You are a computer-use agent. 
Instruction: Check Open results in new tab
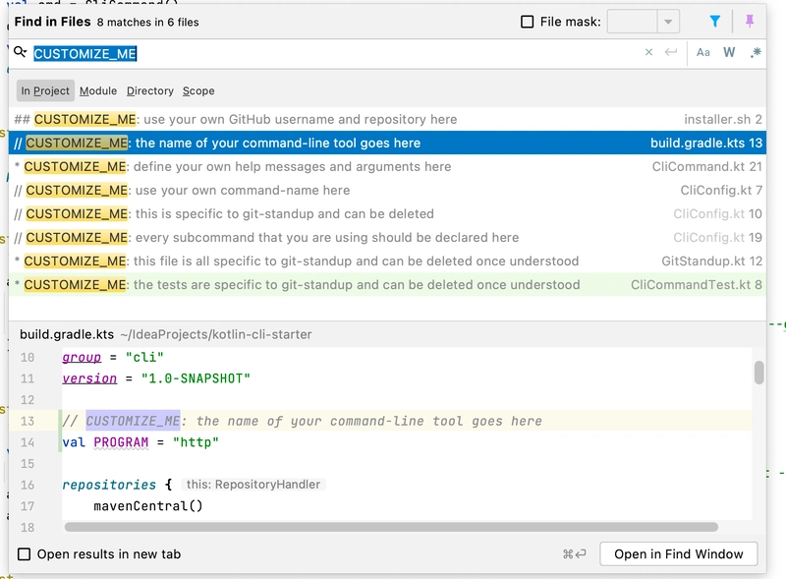25,554
